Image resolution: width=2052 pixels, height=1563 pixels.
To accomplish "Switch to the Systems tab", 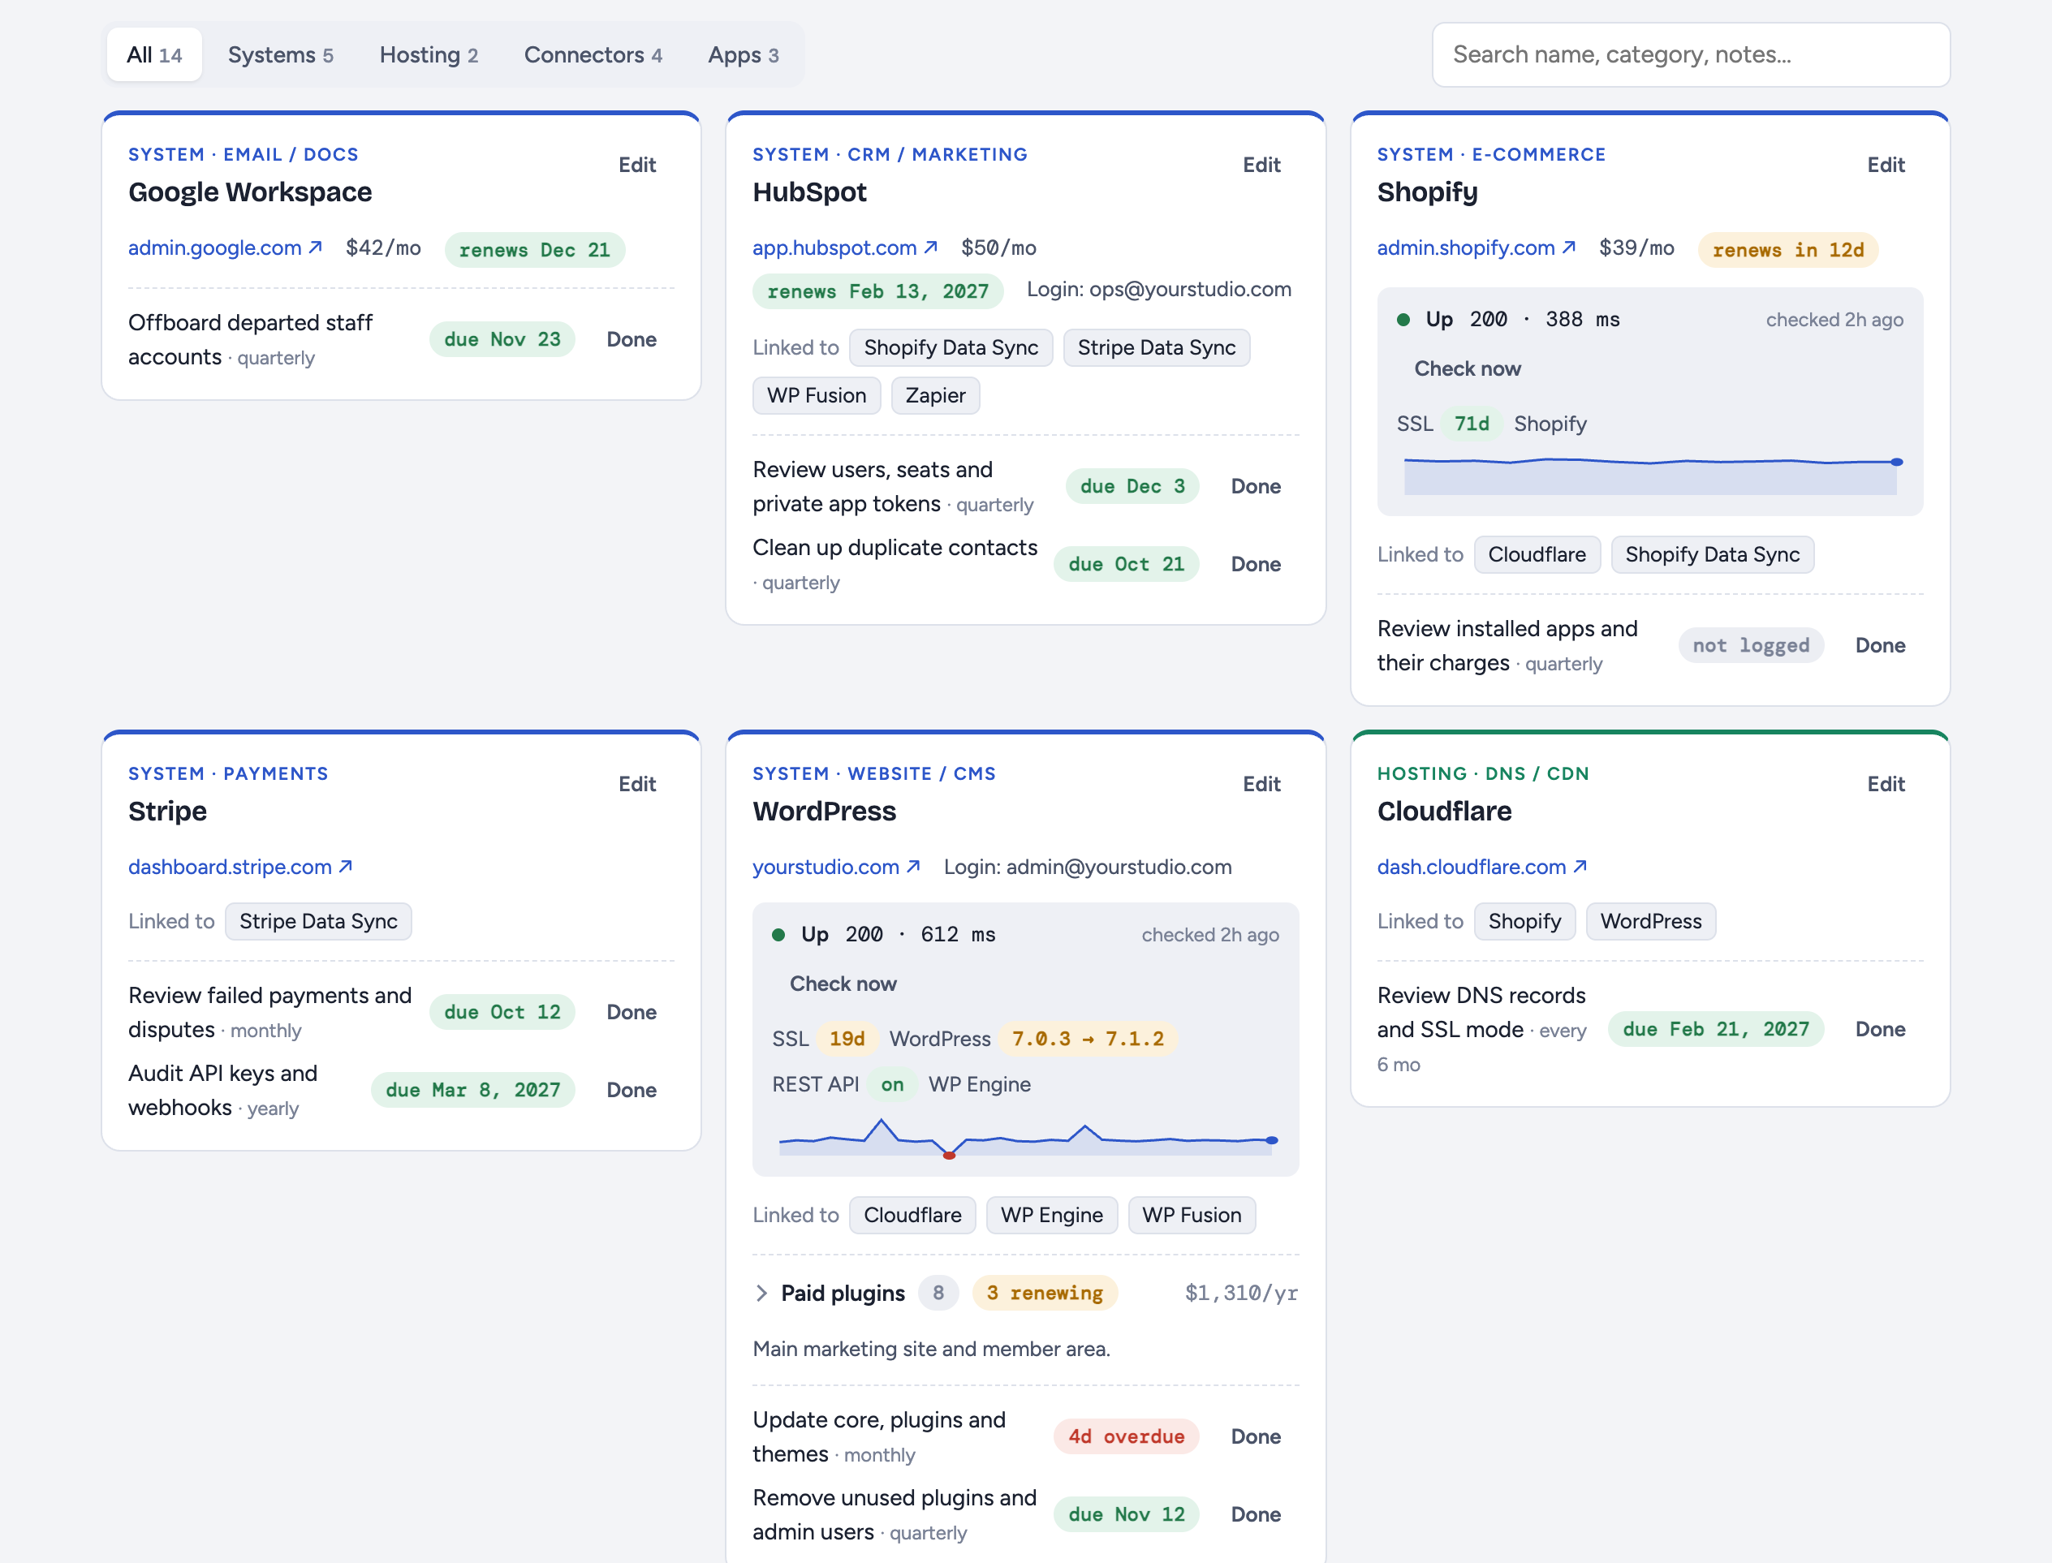I will click(x=280, y=55).
